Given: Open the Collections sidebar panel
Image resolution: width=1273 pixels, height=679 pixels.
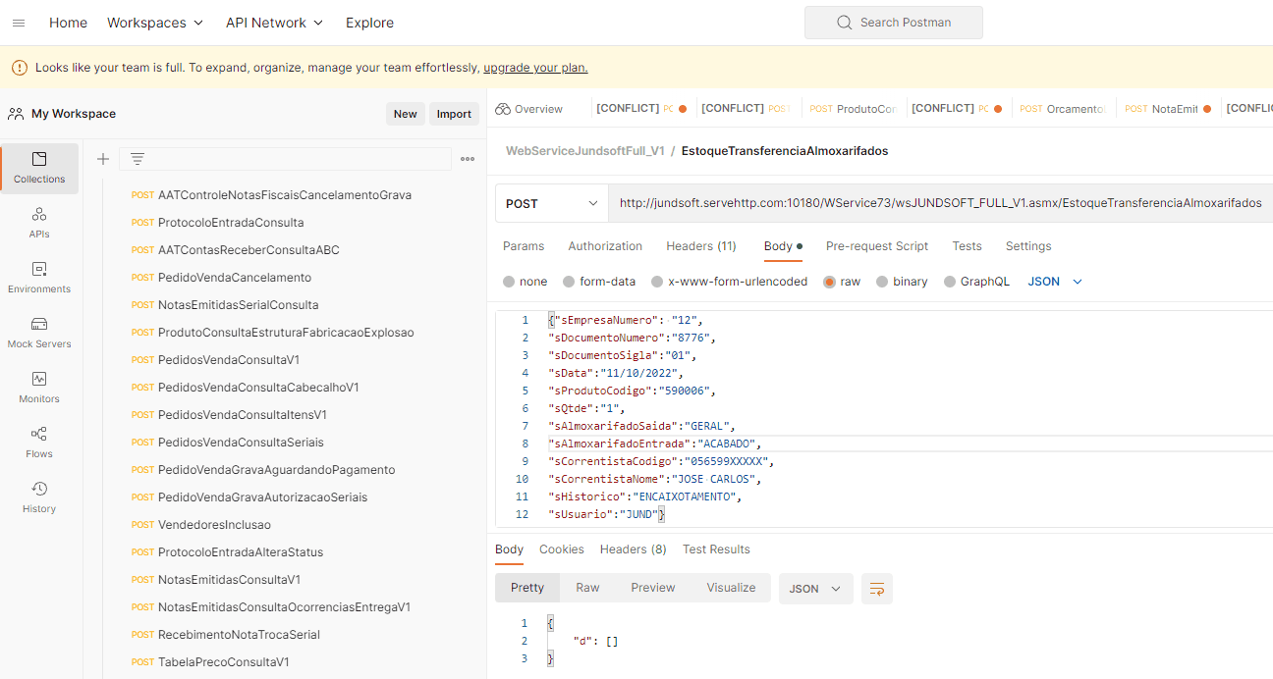Looking at the screenshot, I should pyautogui.click(x=39, y=168).
